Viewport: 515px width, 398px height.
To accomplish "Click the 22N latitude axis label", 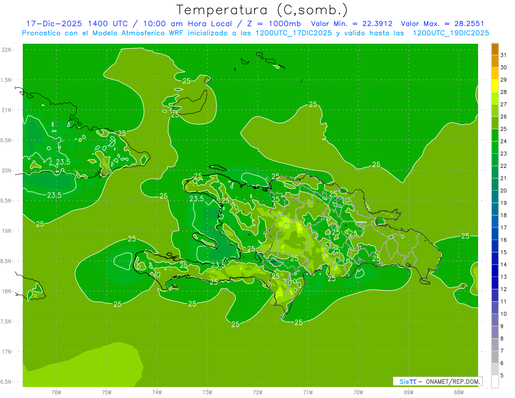I will (6, 50).
